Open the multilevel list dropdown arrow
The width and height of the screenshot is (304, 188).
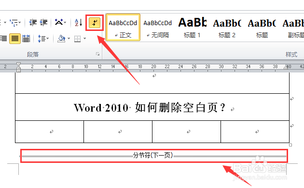tap(20, 23)
